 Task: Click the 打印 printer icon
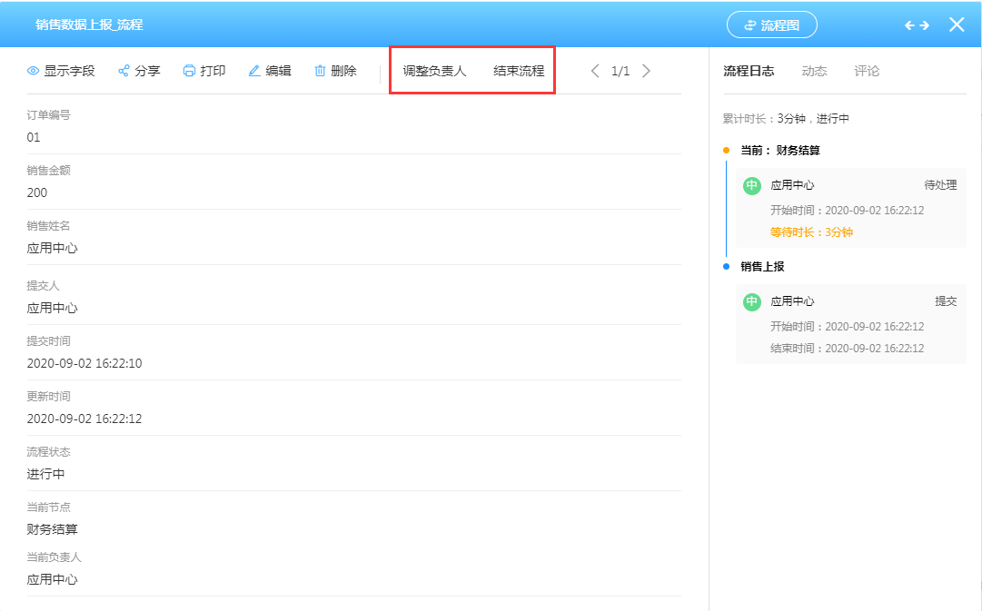189,71
